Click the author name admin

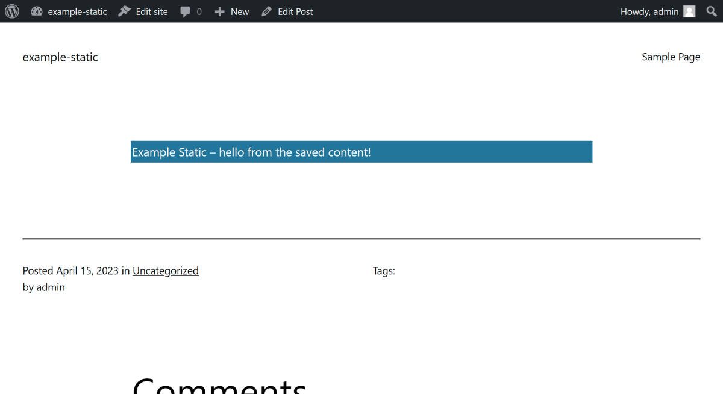(x=51, y=287)
